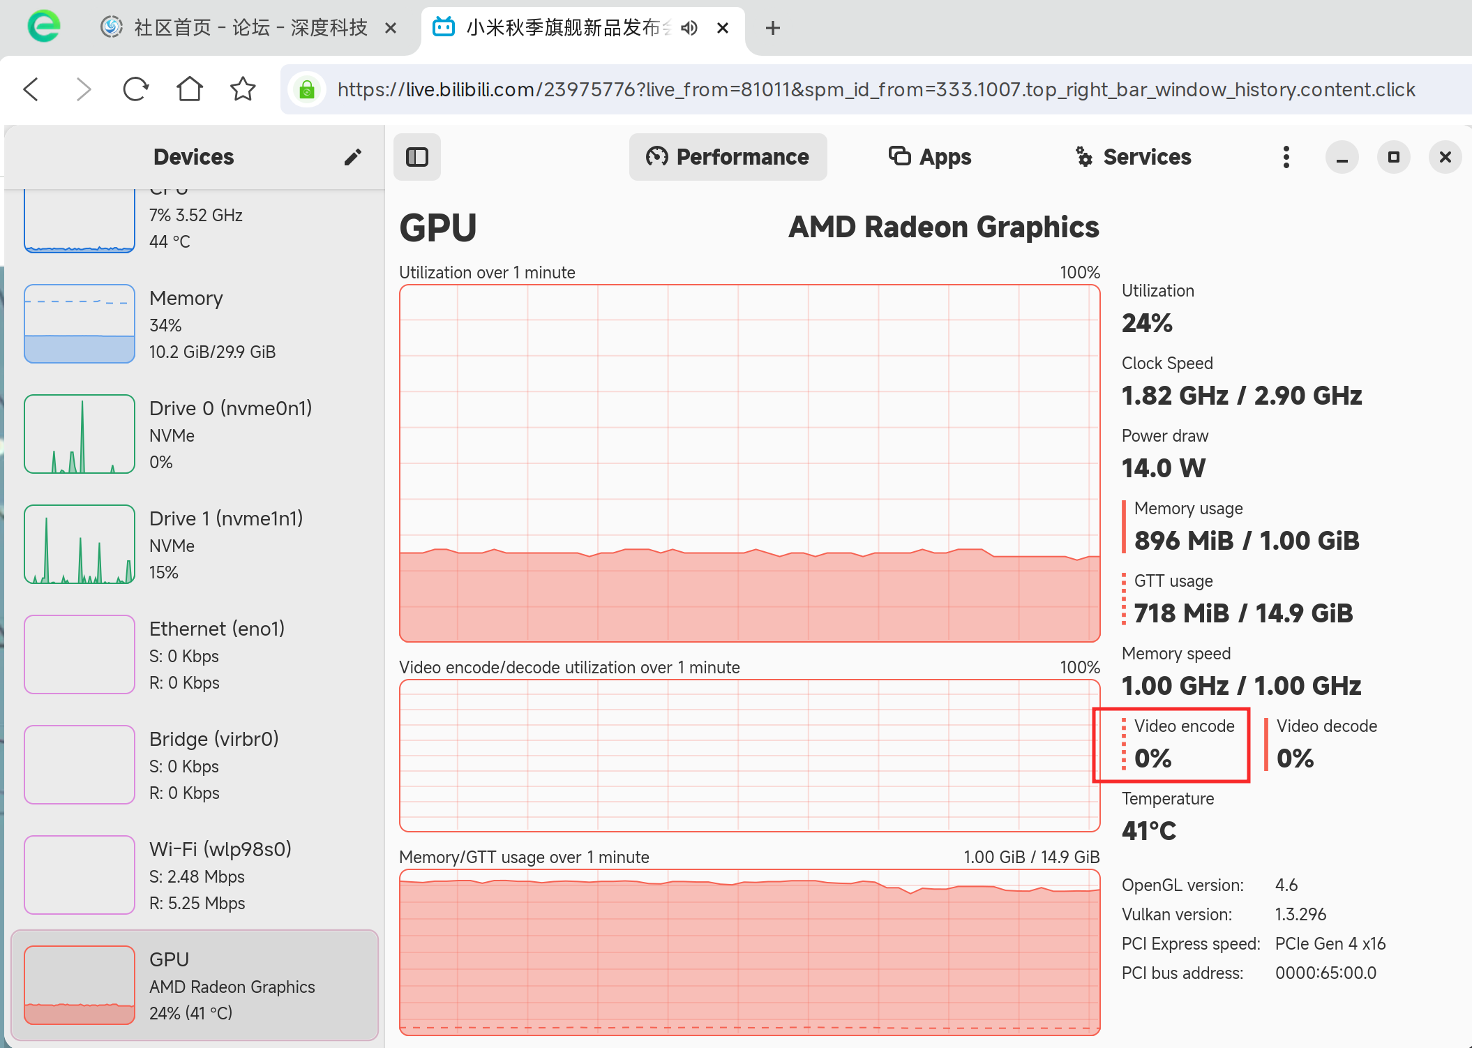Select Wi-Fi (wlp98s0) in sidebar
This screenshot has height=1048, width=1472.
(x=195, y=875)
